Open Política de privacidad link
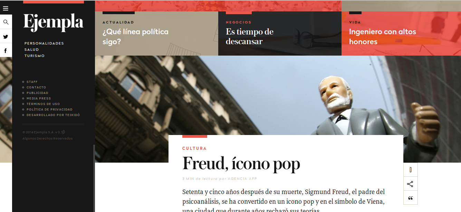Screen dimensions: 461x212 [x=50, y=109]
